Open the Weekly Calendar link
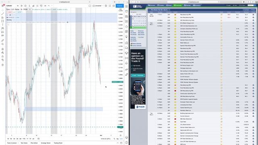258x145 pixels. (x=137, y=43)
